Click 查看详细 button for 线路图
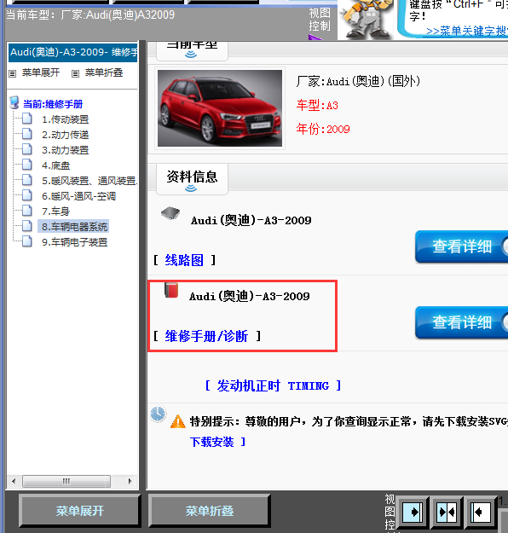Viewport: 508px width, 533px height. (461, 246)
